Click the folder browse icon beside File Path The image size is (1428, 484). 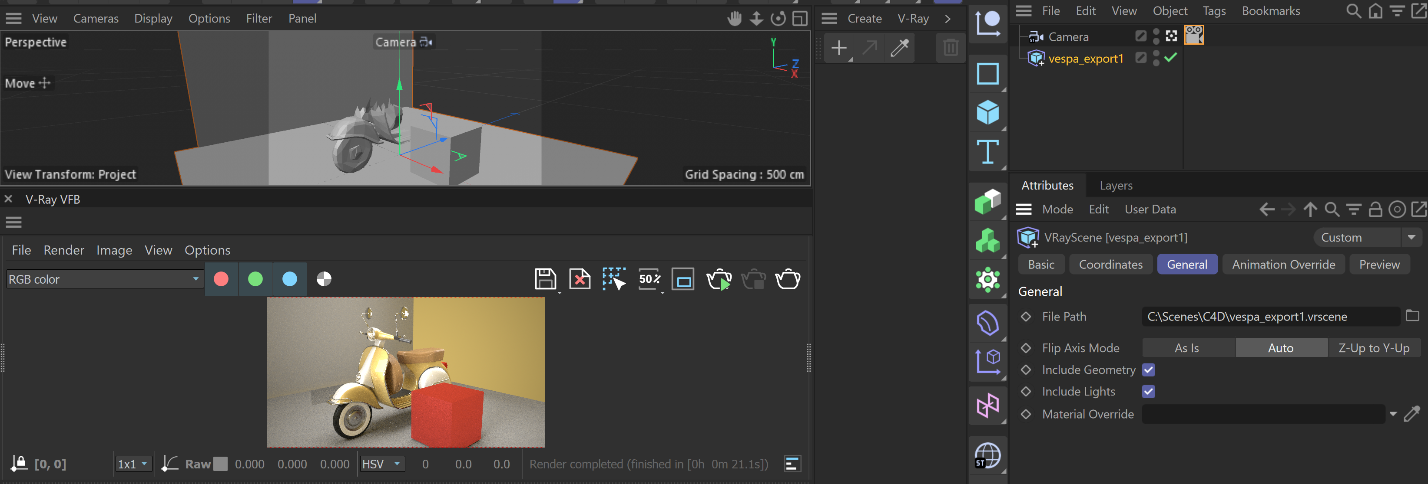click(1412, 316)
